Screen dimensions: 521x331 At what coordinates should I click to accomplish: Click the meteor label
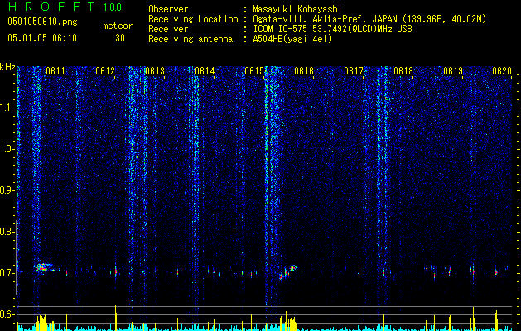pos(118,26)
